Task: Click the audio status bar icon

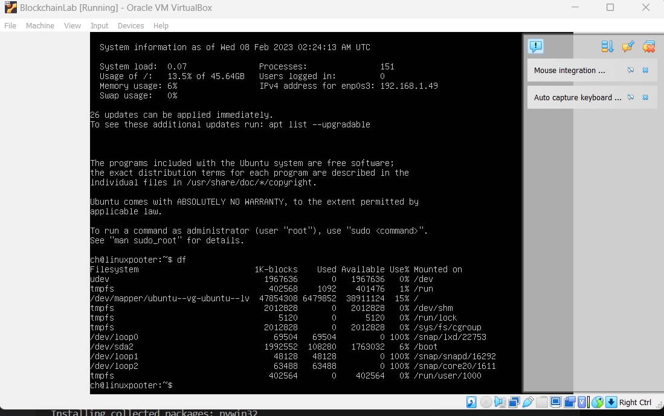Action: [500, 402]
